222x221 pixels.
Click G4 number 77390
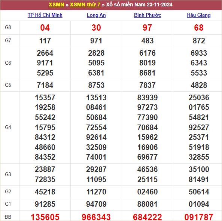(148, 117)
